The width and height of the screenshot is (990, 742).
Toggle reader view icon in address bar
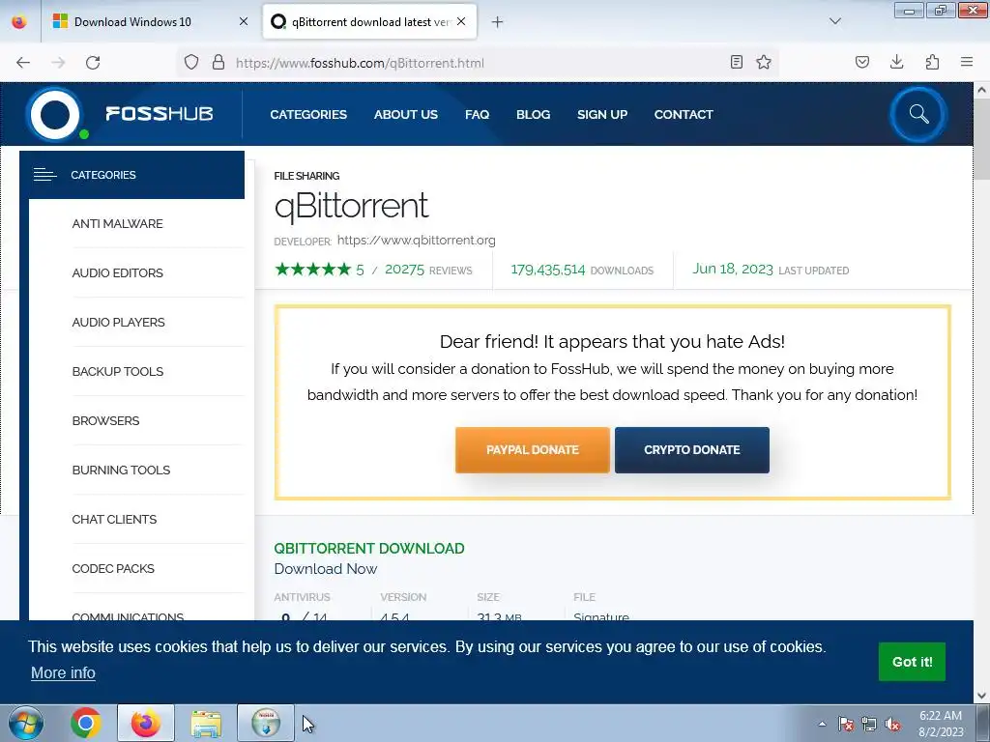736,62
